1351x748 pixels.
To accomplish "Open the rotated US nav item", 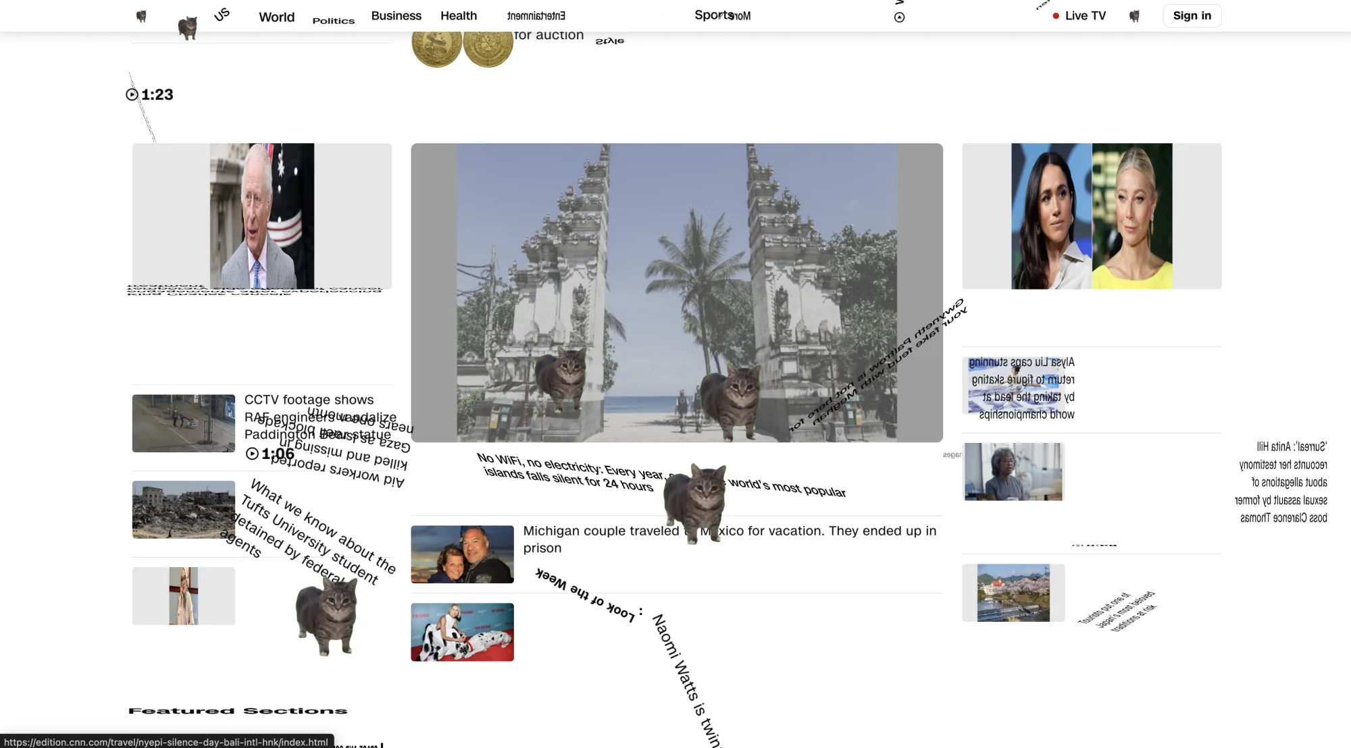I will pyautogui.click(x=222, y=15).
